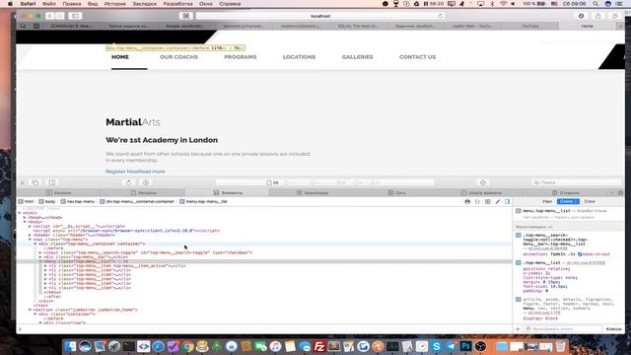Toggle the menu.top-menu__list style attribute rule icon
Viewport: 631px width, 355px height.
point(519,211)
